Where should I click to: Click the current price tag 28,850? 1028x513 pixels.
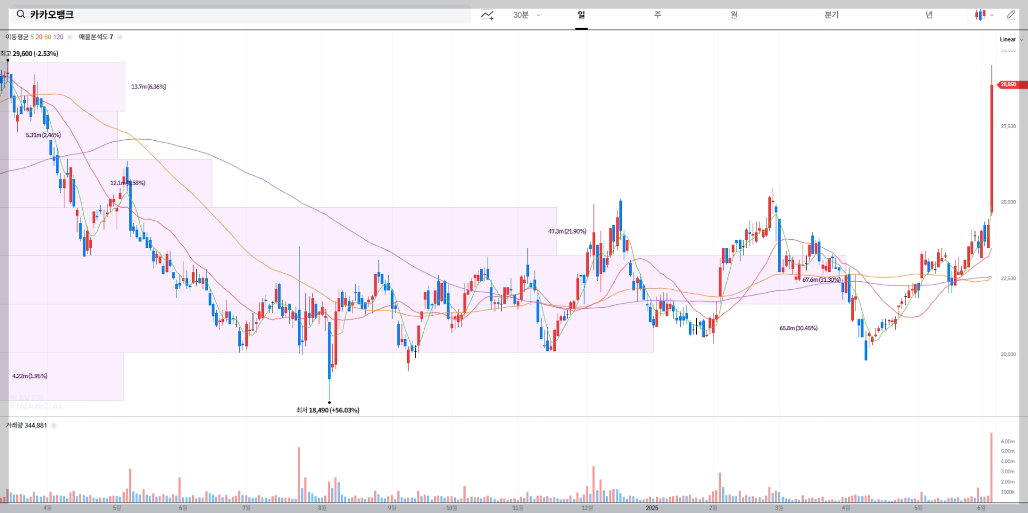(1012, 85)
